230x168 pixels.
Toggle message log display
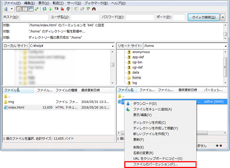(19, 8)
